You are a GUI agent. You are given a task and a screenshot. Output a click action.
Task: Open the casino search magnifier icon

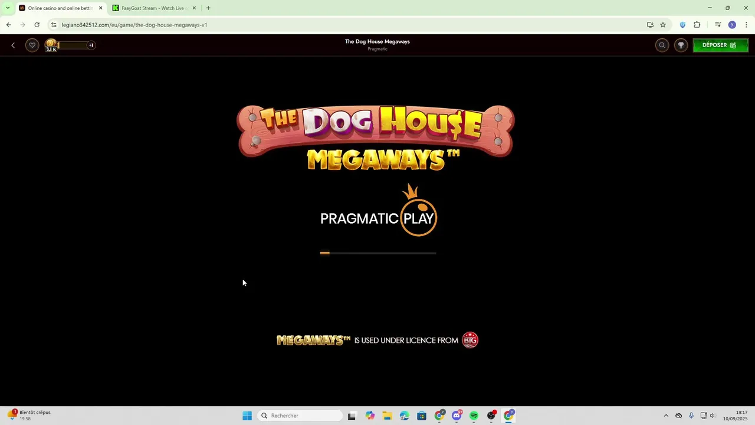(x=662, y=45)
